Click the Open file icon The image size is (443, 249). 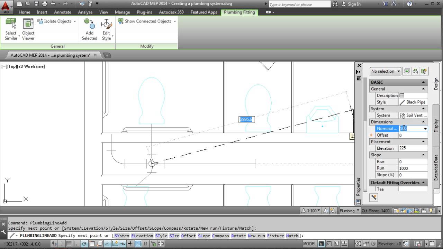28,4
